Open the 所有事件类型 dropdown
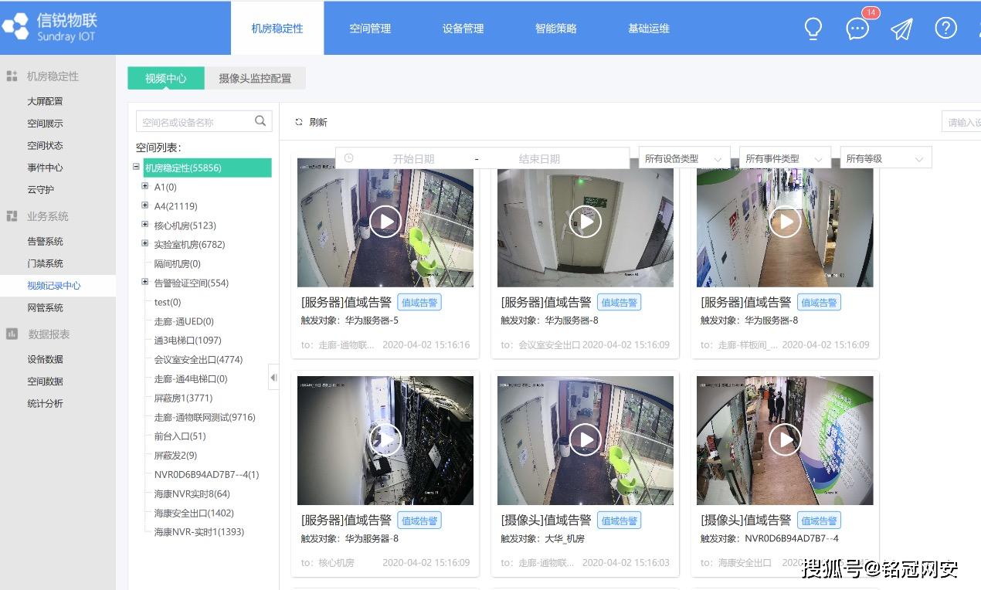 point(784,158)
